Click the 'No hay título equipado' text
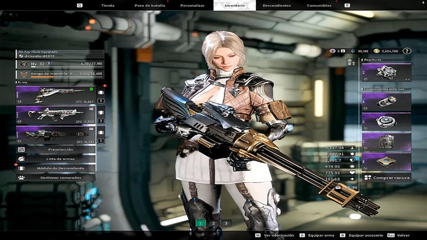This screenshot has width=427, height=240. 38,52
